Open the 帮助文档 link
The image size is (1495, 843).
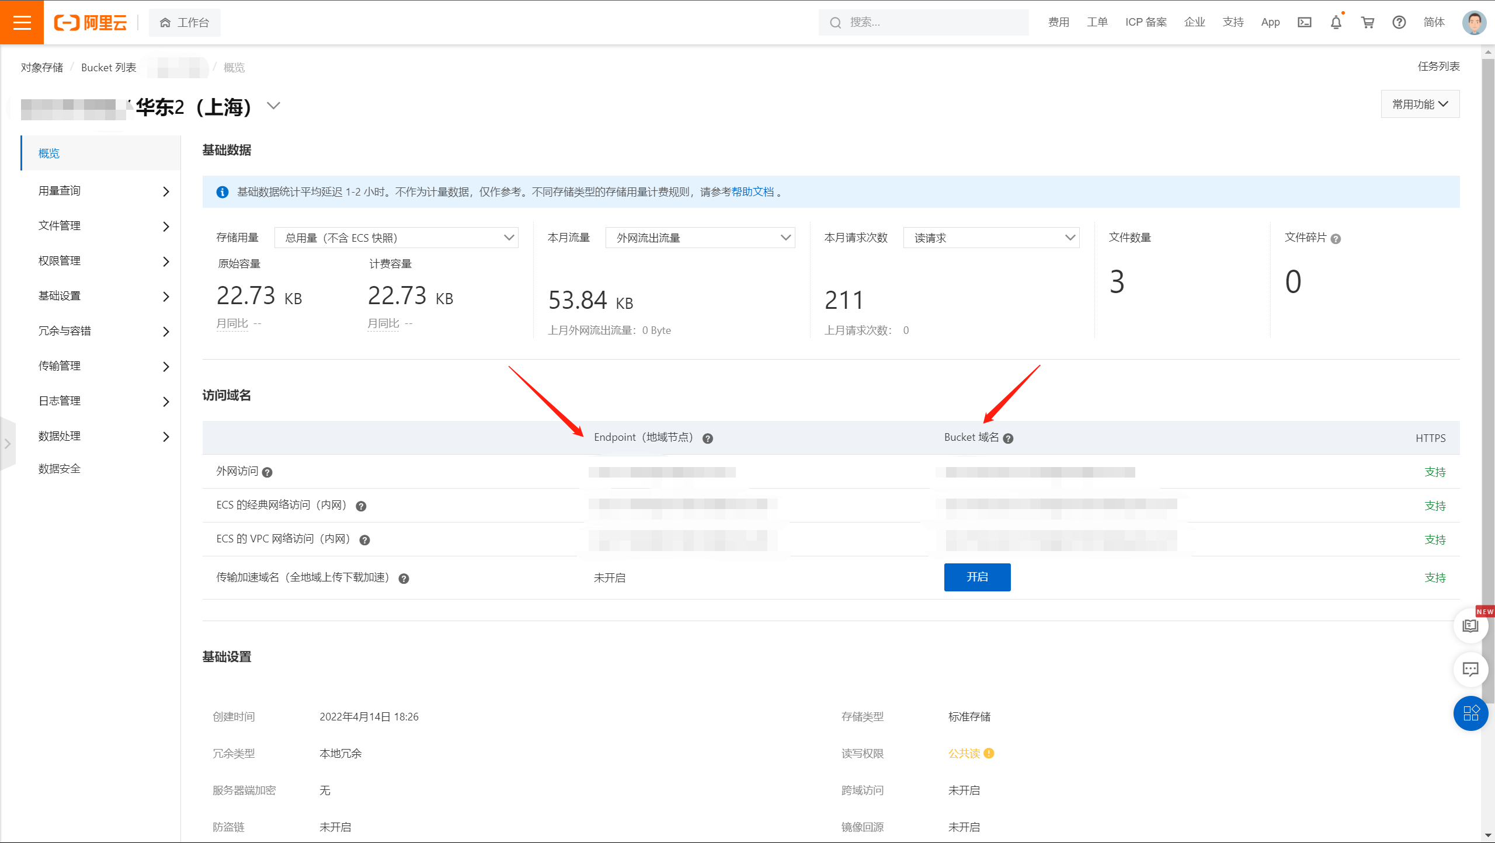(752, 191)
